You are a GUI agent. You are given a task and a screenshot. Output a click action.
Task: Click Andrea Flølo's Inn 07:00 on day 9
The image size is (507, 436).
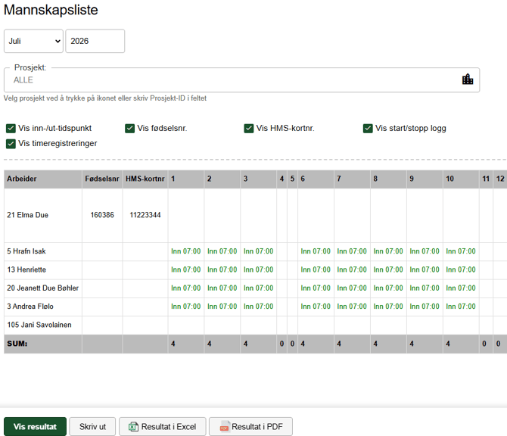tap(425, 307)
